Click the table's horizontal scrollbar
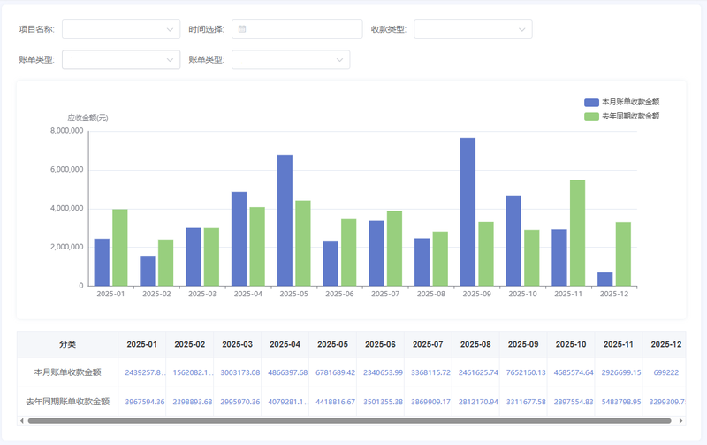Screen dimensions: 707x445 pyautogui.click(x=336, y=420)
